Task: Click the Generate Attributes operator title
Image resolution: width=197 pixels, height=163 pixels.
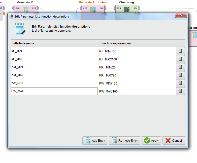Action: (x=93, y=2)
